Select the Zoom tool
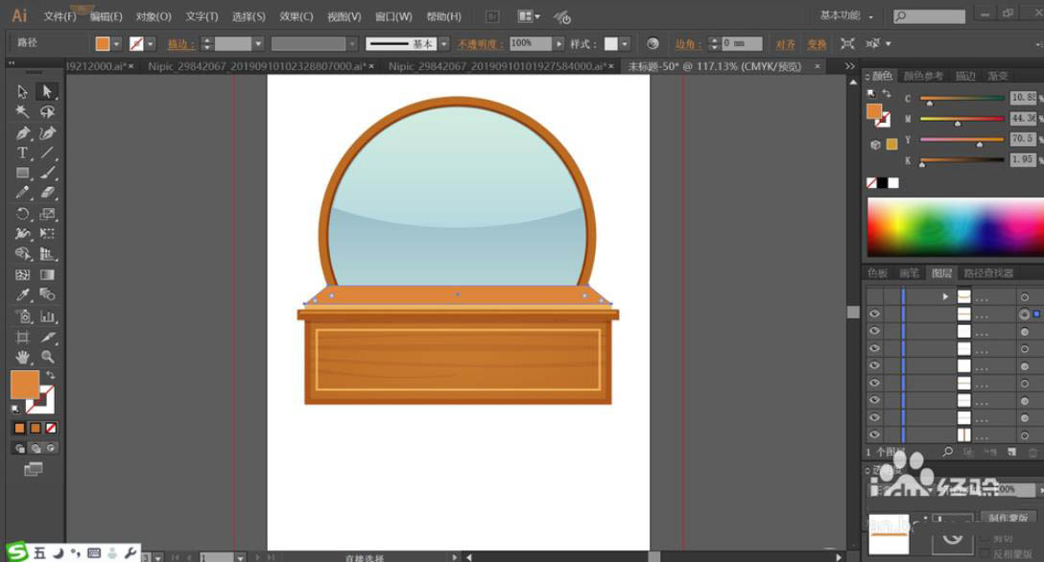The width and height of the screenshot is (1044, 562). (x=47, y=357)
